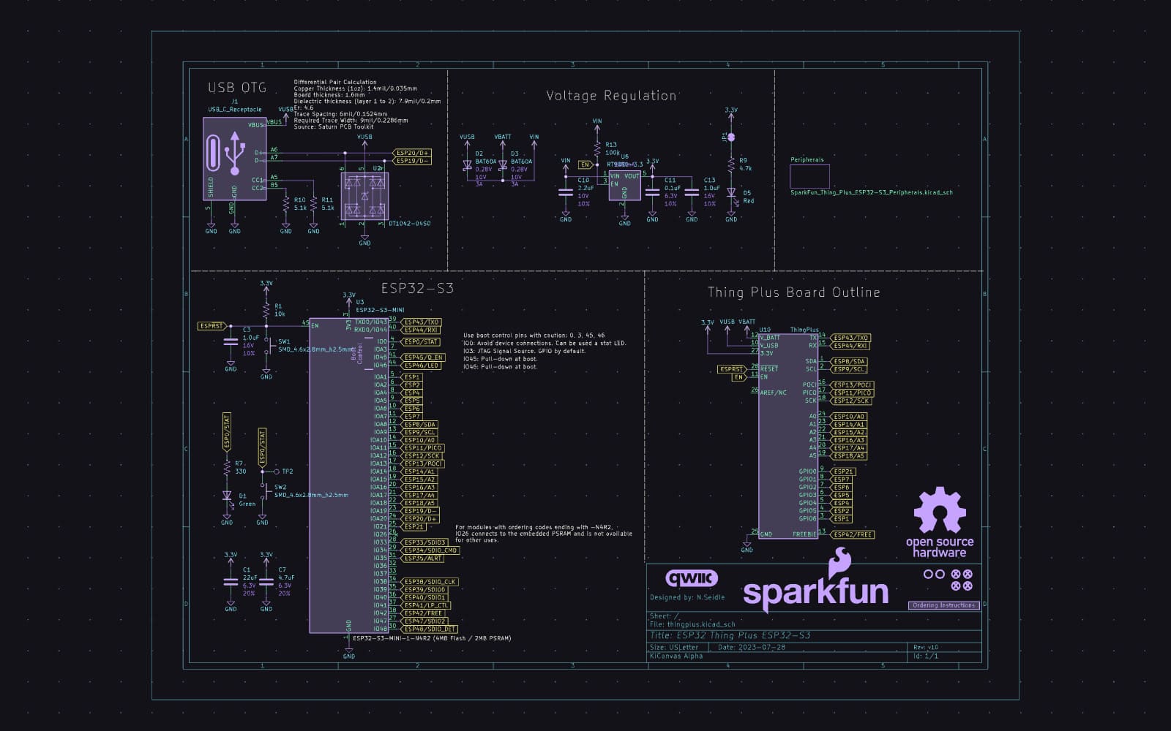Open the Peripherals hierarchical sheet box
The height and width of the screenshot is (731, 1171).
point(809,176)
